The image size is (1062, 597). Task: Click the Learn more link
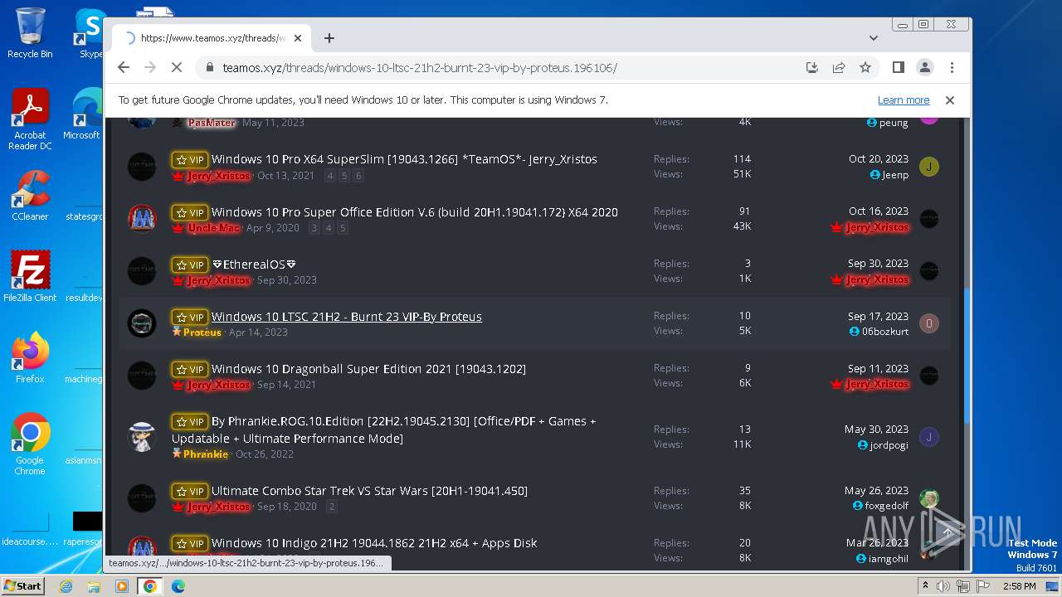click(904, 99)
